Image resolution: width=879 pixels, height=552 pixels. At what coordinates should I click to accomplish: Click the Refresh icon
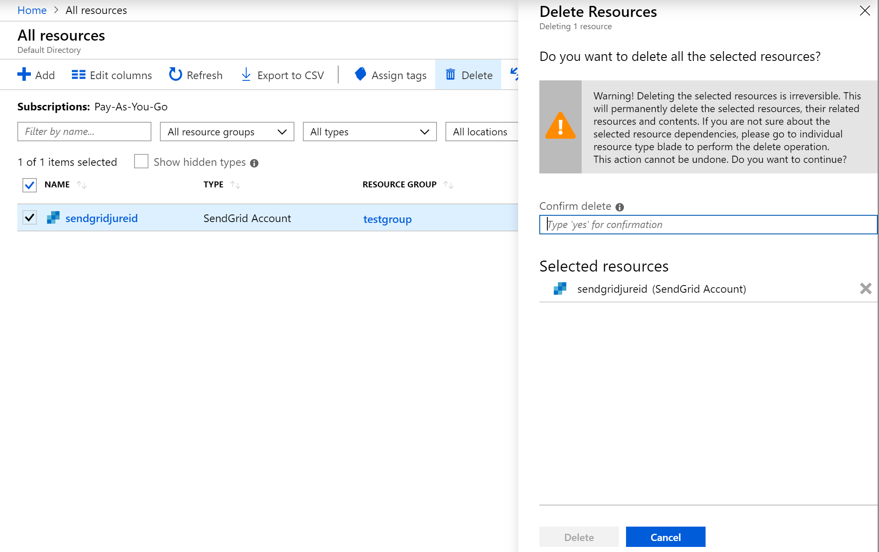(x=175, y=75)
